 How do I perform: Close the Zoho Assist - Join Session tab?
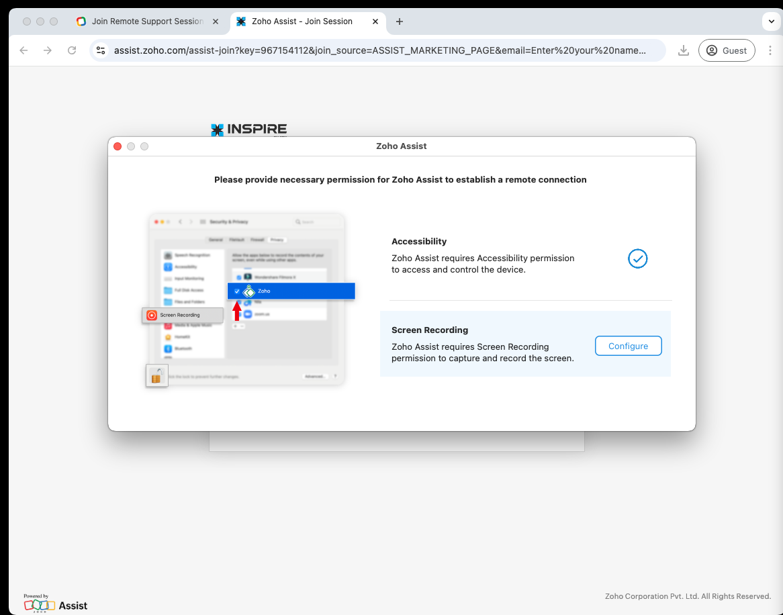[x=375, y=21]
